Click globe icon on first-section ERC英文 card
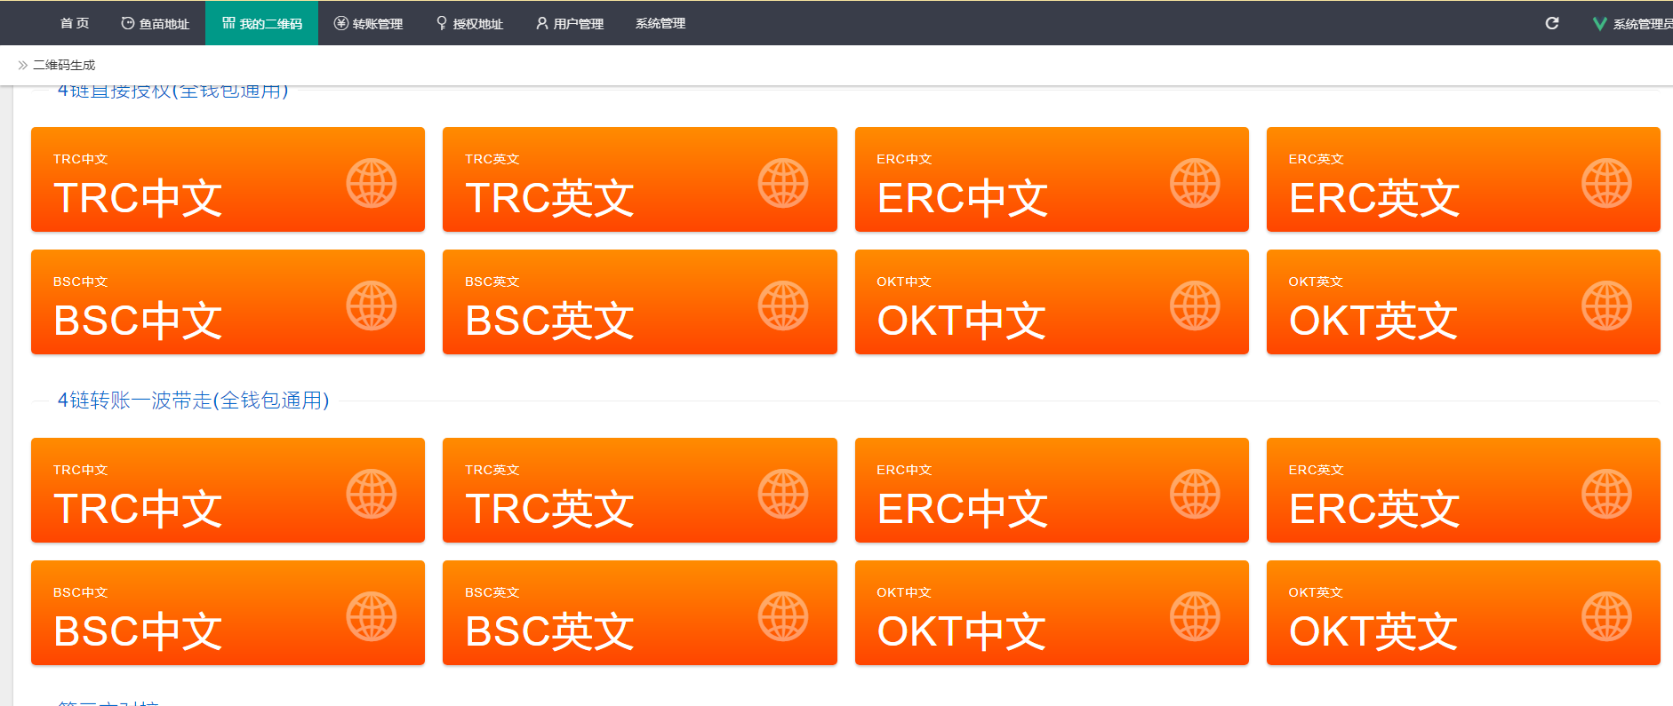 [x=1605, y=183]
